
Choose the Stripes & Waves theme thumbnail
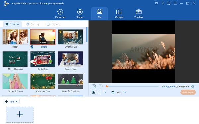click(15, 81)
